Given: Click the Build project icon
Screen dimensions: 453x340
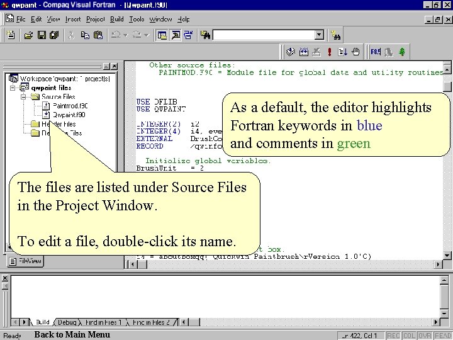Looking at the screenshot, I should coord(304,52).
